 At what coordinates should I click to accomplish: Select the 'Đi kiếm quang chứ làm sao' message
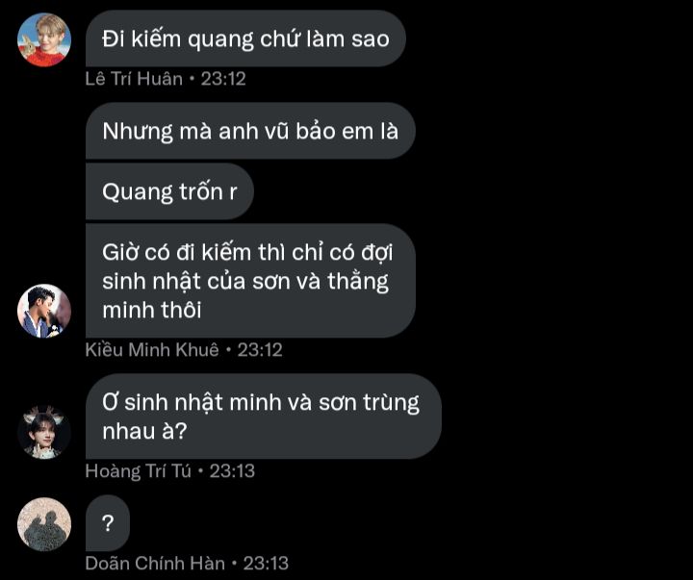click(x=245, y=38)
